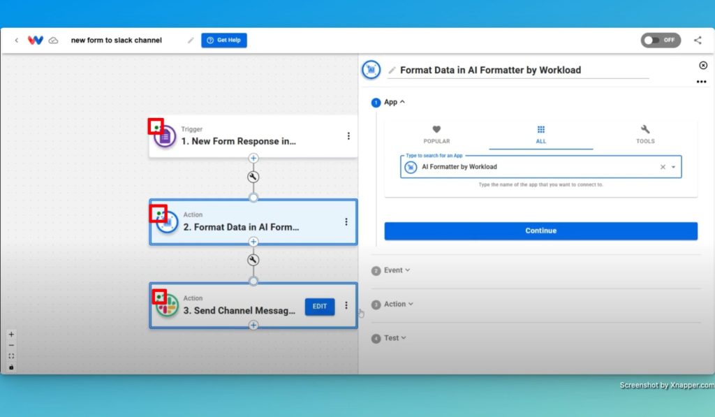
Task: Edit the workflow name pencil icon
Action: pos(191,40)
